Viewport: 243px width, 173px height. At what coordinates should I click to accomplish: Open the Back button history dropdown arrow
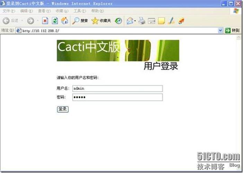pos(22,21)
